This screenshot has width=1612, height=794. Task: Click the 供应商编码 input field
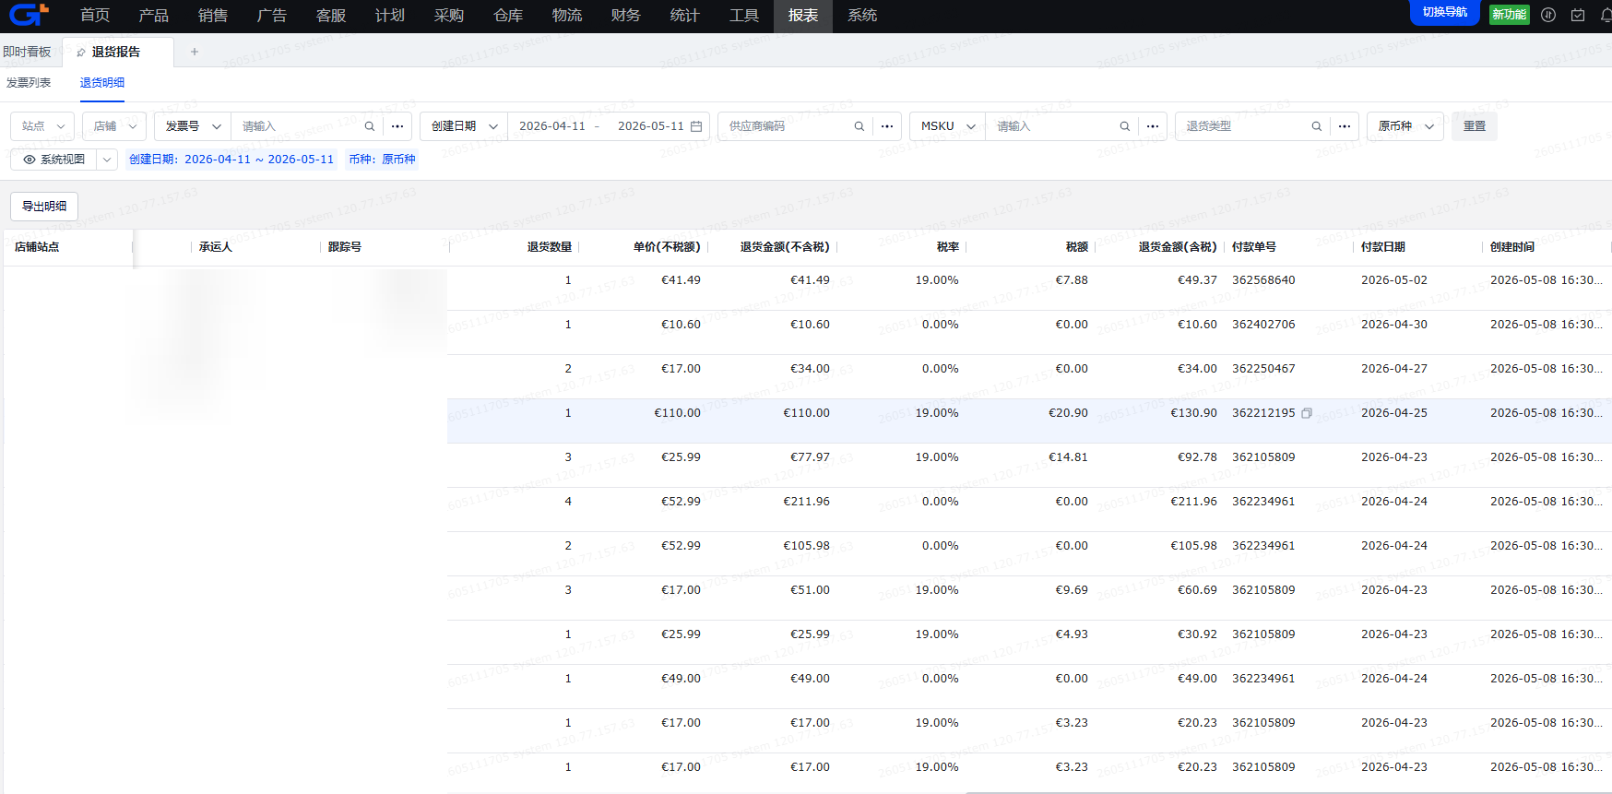point(787,126)
